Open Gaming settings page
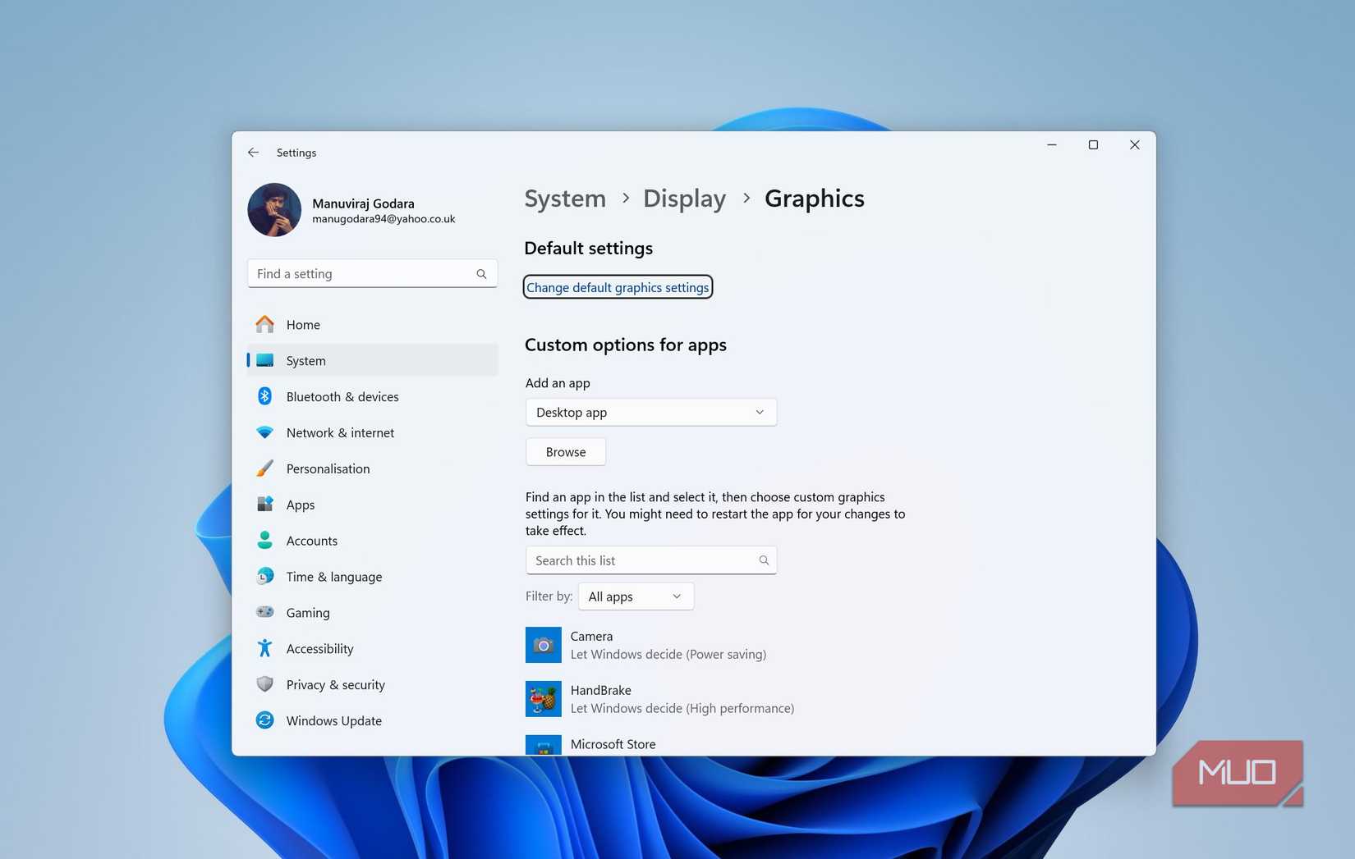This screenshot has width=1355, height=859. [x=373, y=612]
